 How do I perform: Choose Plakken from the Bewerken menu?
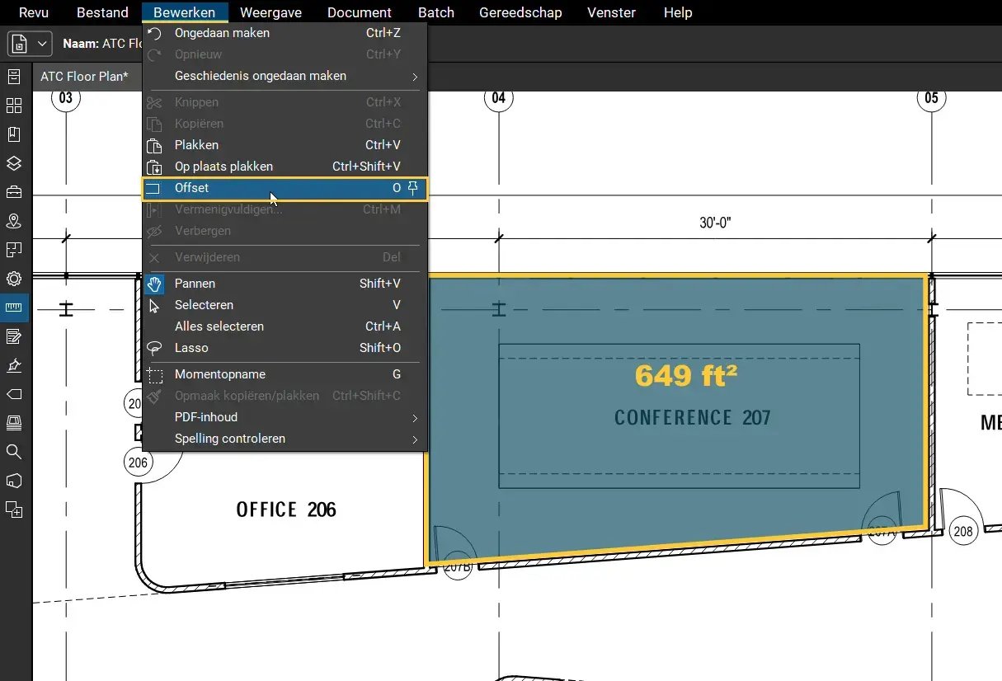(285, 145)
